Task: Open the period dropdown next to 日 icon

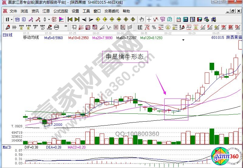Action: coord(12,19)
